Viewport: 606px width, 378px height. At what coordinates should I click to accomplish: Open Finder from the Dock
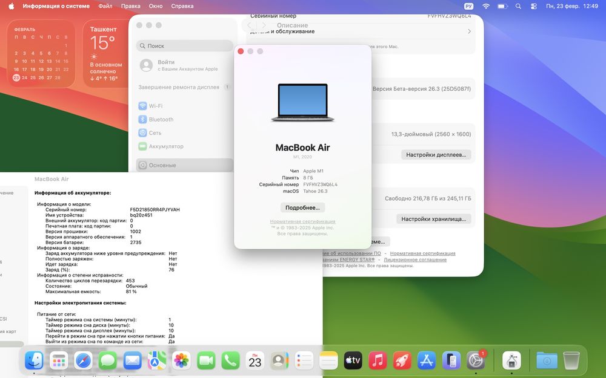click(x=34, y=360)
